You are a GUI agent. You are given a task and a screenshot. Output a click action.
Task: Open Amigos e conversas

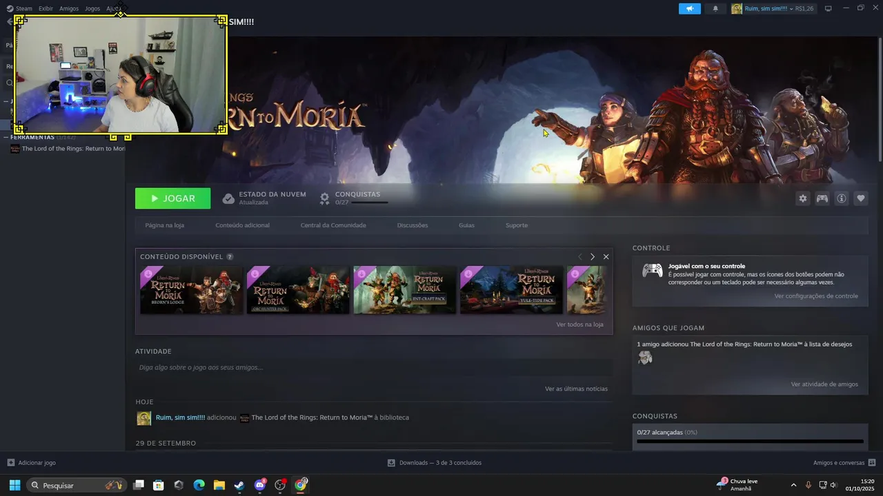pos(844,463)
